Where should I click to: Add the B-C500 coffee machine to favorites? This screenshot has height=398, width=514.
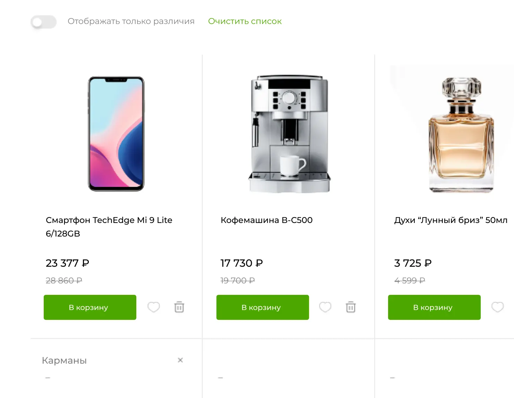(x=325, y=307)
